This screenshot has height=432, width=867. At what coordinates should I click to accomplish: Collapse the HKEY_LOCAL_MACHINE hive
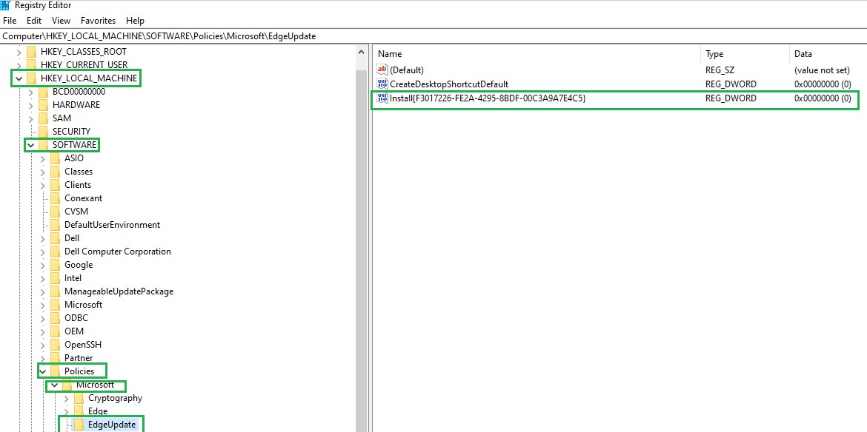(19, 78)
